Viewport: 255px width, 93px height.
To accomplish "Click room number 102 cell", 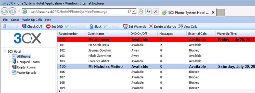I will coord(62,50).
